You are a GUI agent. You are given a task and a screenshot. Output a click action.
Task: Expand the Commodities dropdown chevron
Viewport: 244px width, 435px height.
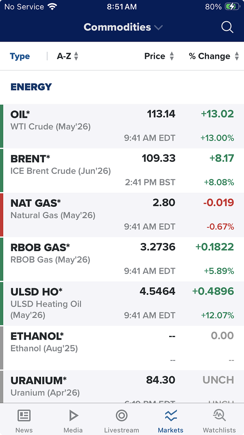pyautogui.click(x=159, y=28)
